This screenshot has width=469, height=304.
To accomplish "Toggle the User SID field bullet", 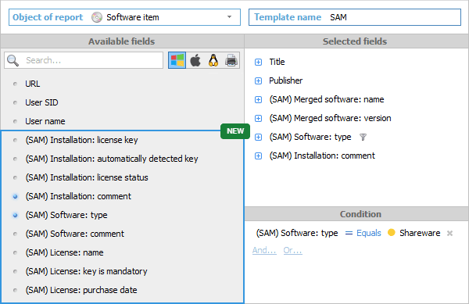I will 16,103.
